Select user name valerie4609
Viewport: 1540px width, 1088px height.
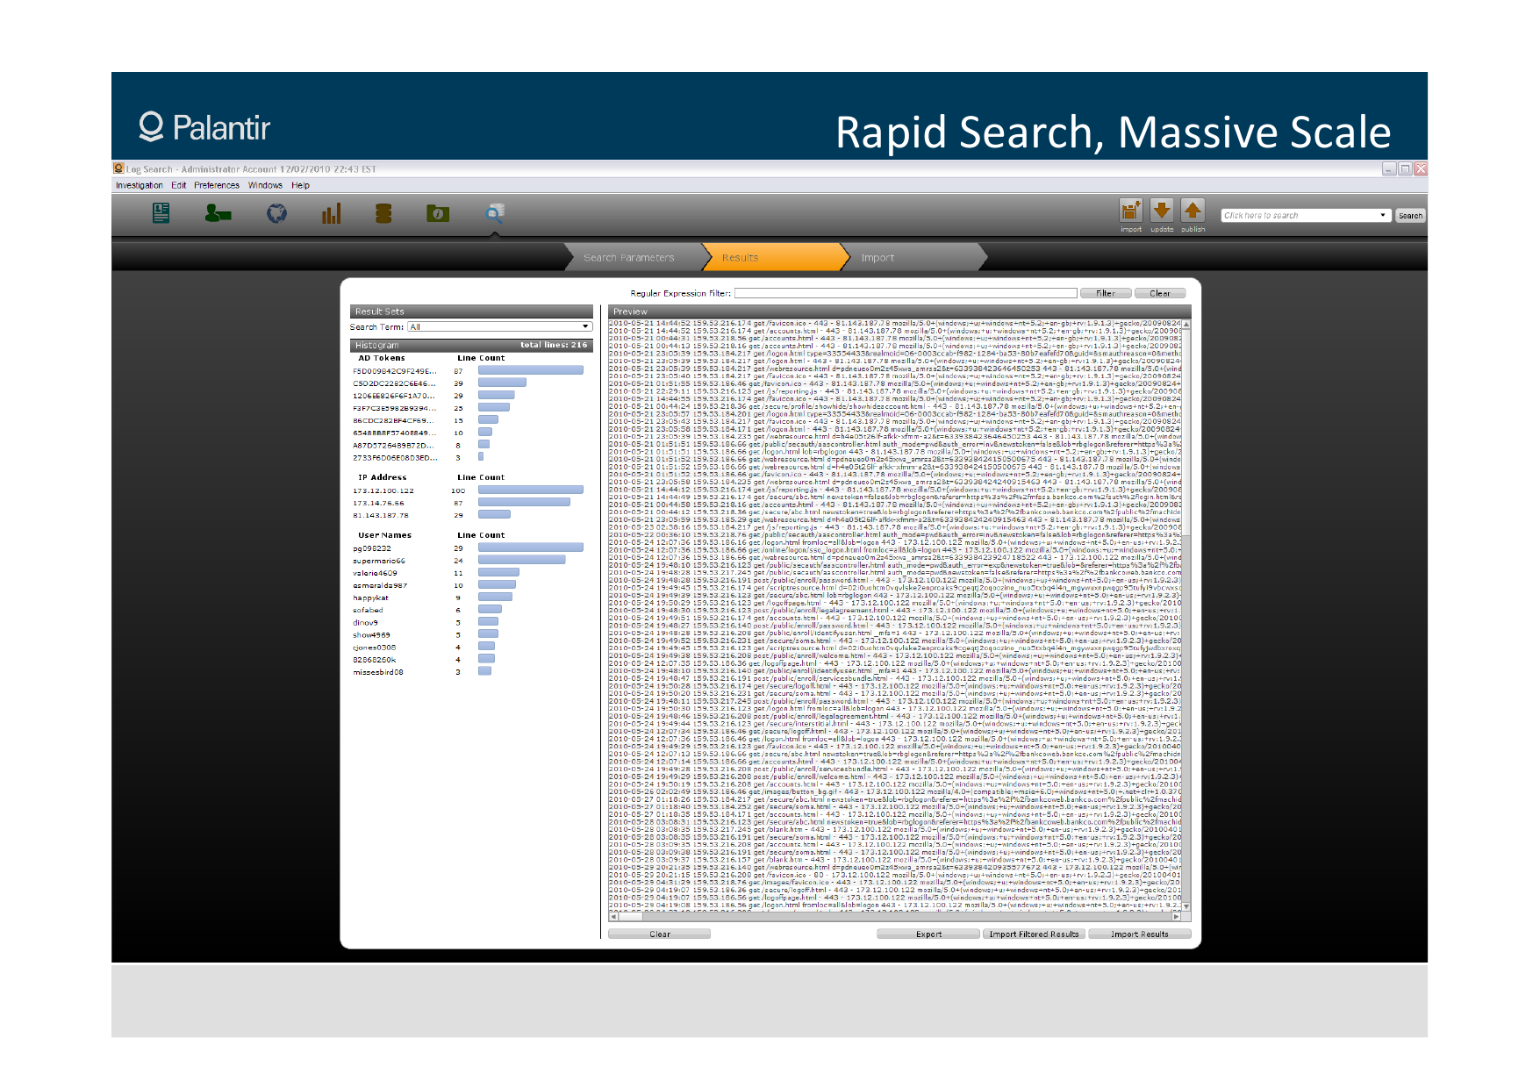click(376, 573)
